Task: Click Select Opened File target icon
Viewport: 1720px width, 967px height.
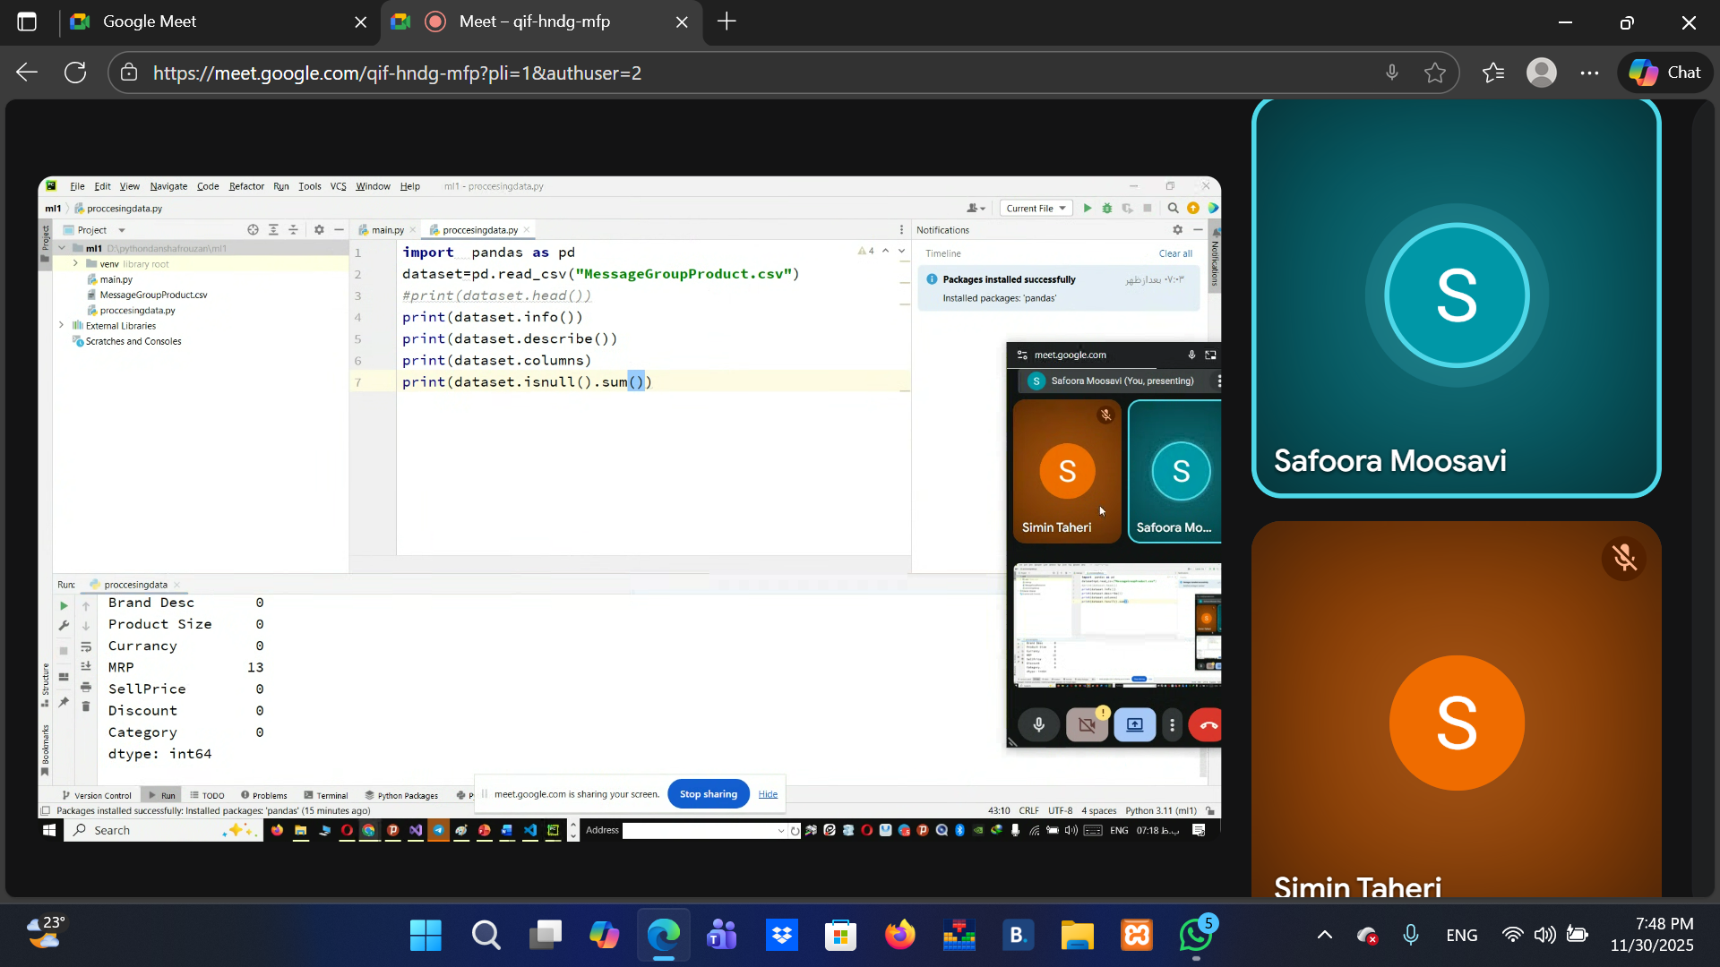Action: pyautogui.click(x=253, y=230)
